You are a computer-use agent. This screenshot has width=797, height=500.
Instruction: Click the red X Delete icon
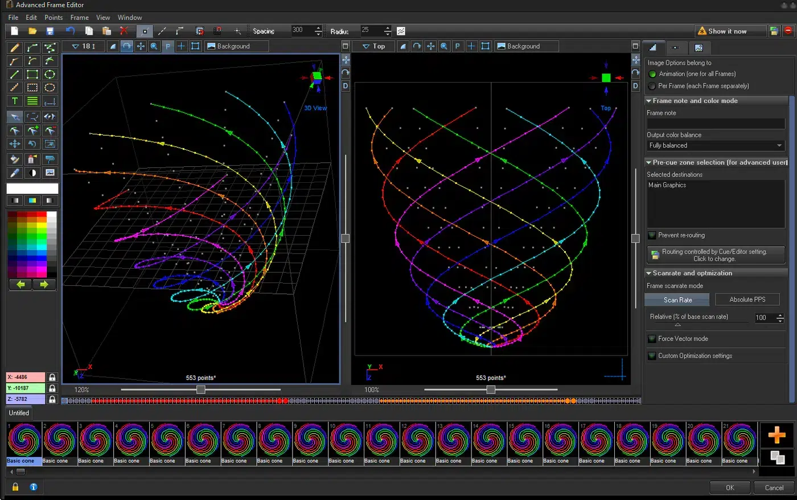pos(124,31)
